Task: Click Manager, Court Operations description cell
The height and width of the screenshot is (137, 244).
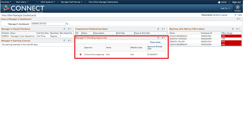Action: click(x=22, y=36)
